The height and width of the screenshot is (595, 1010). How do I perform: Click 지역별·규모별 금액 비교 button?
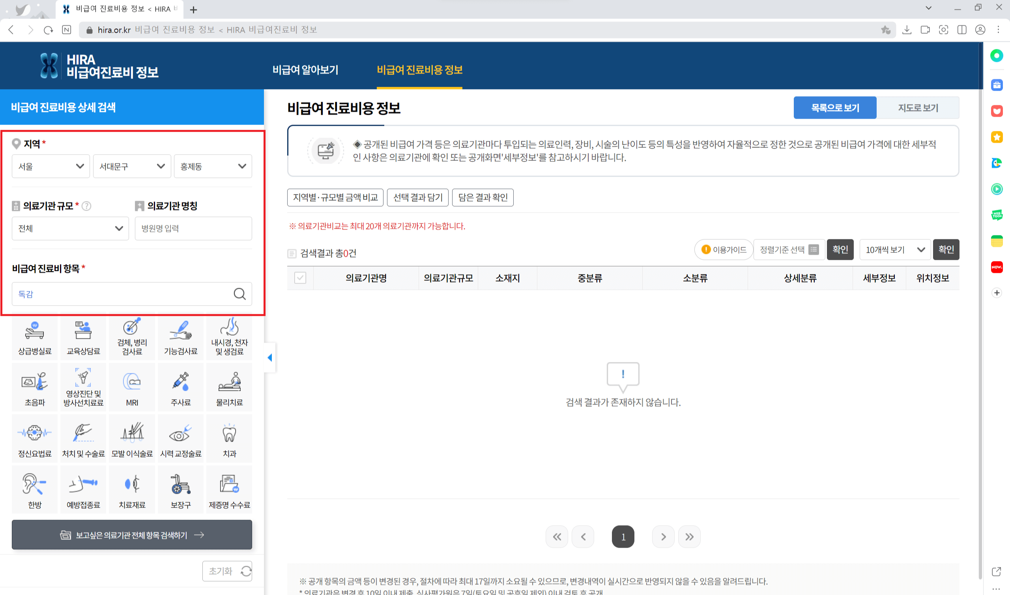(x=335, y=197)
